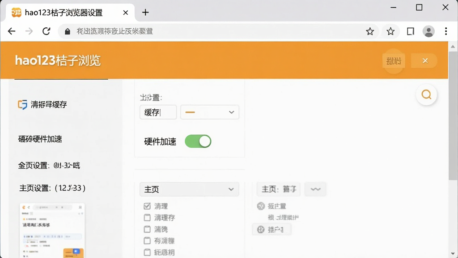Click the browser forward arrow

[x=29, y=31]
